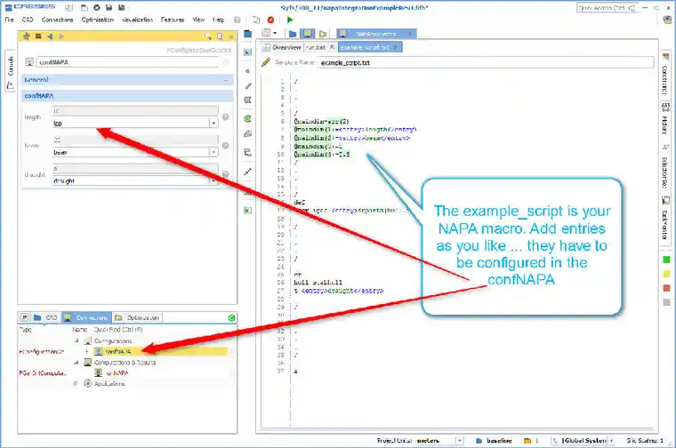Open the Optimization menu
676x448 pixels.
tap(98, 20)
